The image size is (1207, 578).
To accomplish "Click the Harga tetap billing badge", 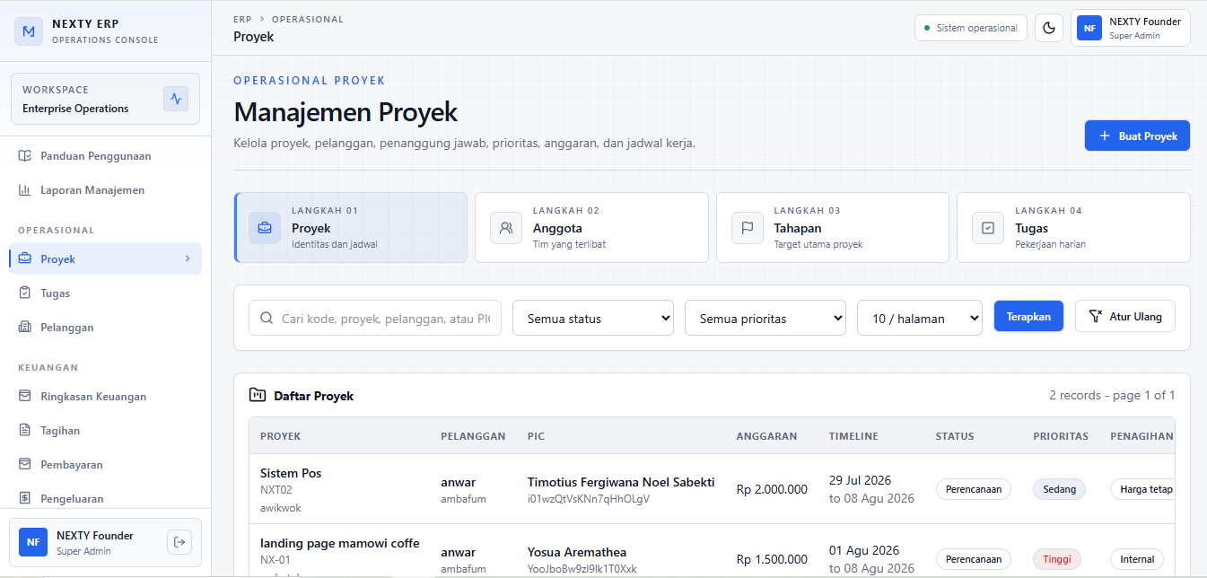I will [1142, 489].
